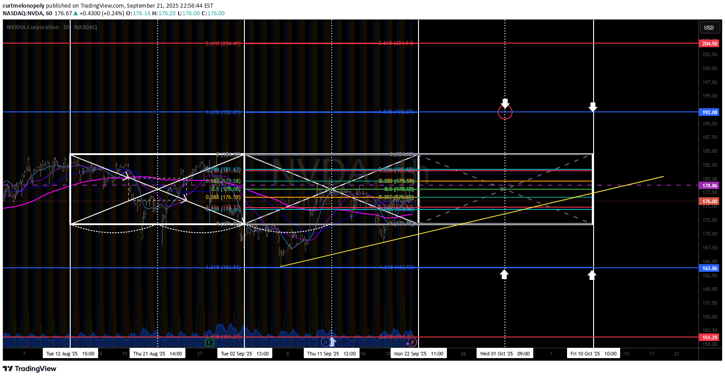Screen dimensions: 725x377
Task: Click the Wed 01 Oct '25 09:00 time label
Action: coord(504,354)
